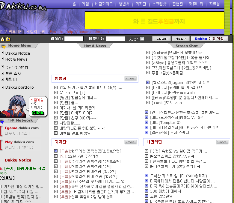Click the Hot & News section tab
The width and height of the screenshot is (234, 203).
95,46
